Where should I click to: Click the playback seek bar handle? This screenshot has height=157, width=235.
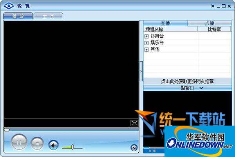click(x=7, y=130)
